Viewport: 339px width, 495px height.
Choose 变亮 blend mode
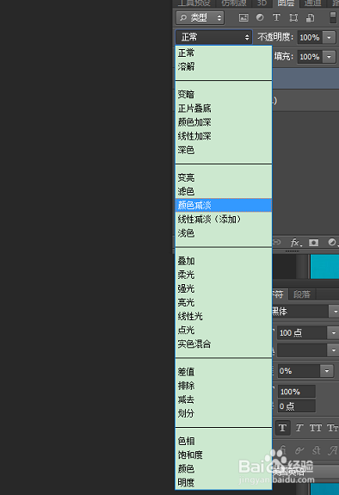point(224,177)
